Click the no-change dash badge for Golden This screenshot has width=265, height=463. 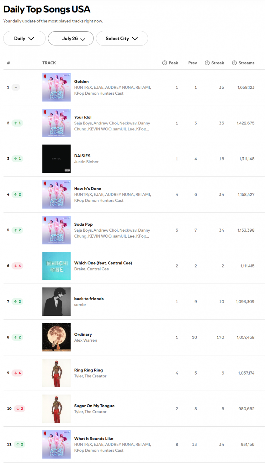click(x=16, y=88)
